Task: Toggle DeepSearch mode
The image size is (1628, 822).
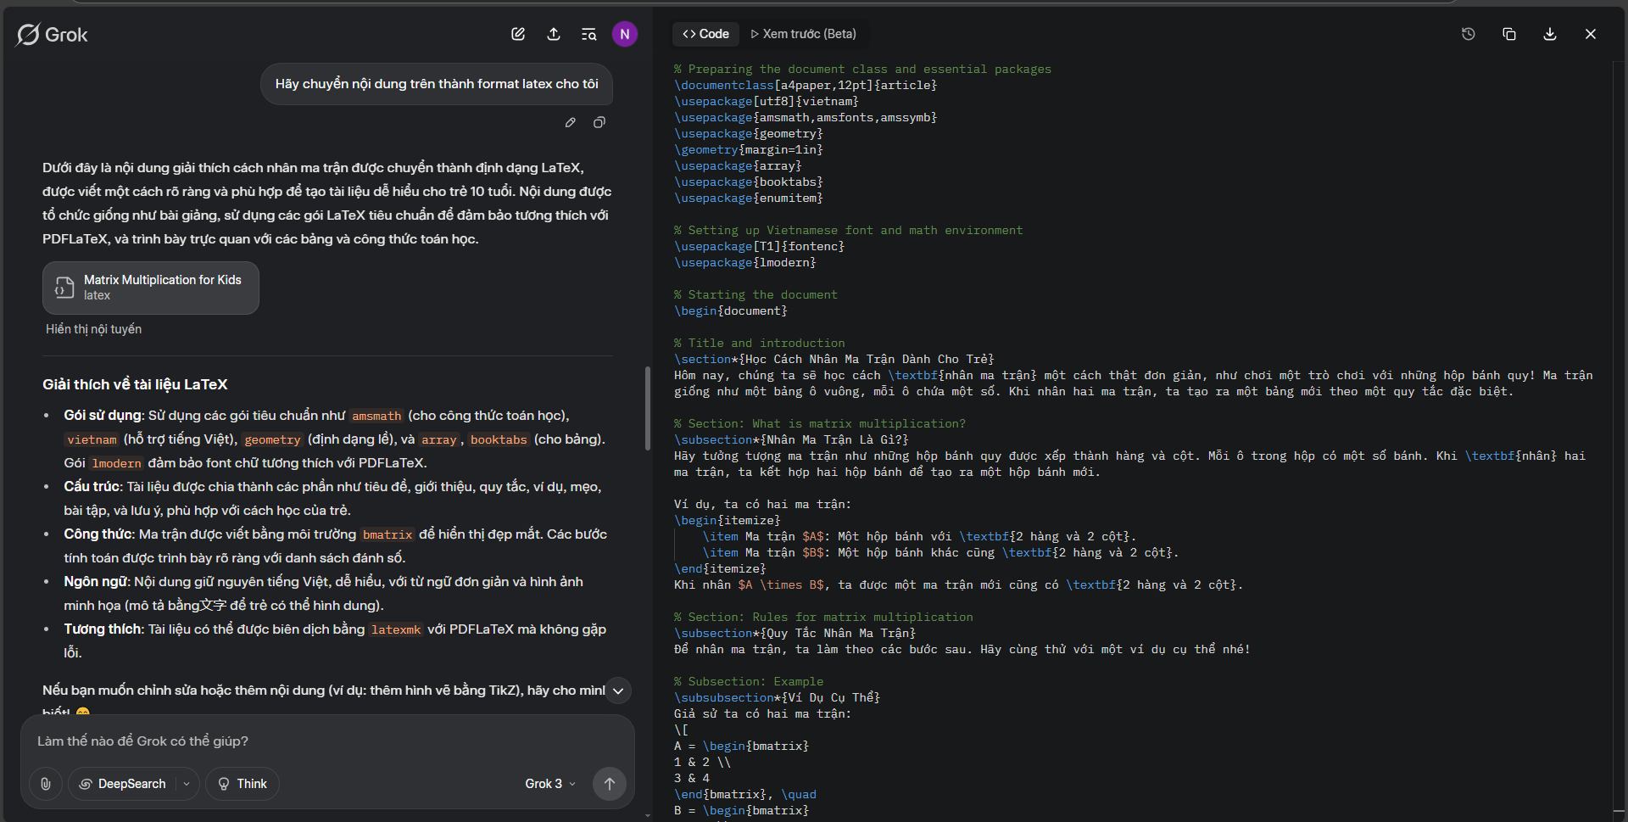Action: click(x=122, y=784)
